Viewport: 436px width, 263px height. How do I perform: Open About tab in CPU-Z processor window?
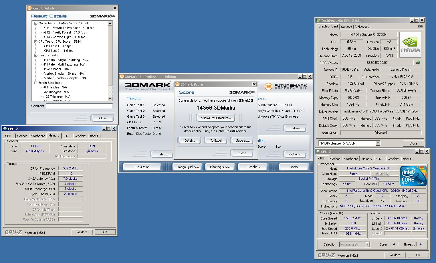coord(407,159)
